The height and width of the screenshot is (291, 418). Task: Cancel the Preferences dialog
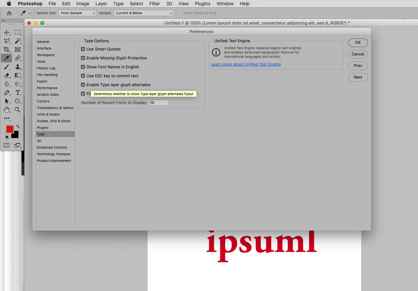[358, 54]
